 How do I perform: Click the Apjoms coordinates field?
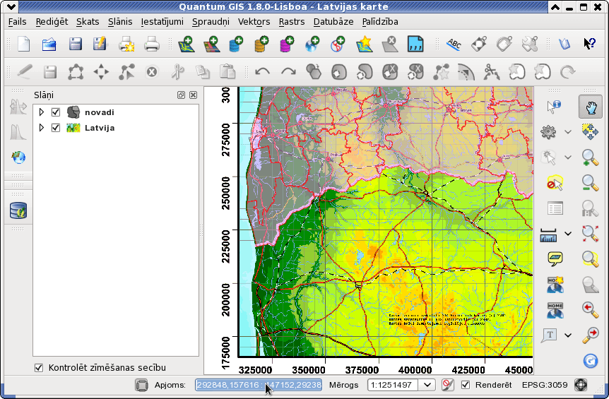(x=259, y=385)
